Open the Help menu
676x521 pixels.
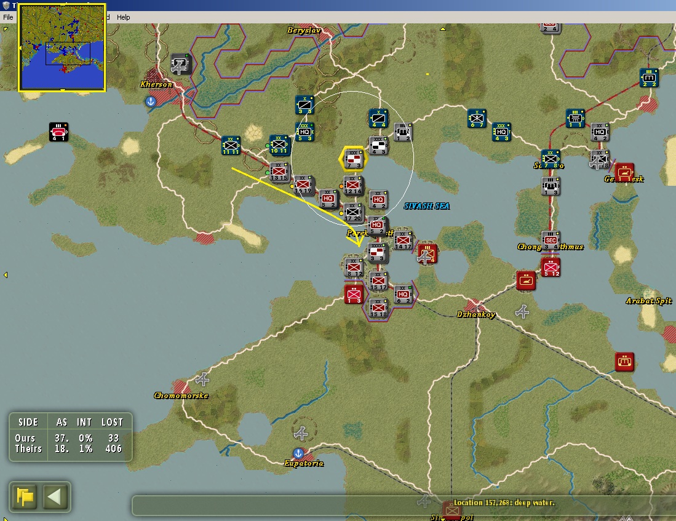click(123, 17)
